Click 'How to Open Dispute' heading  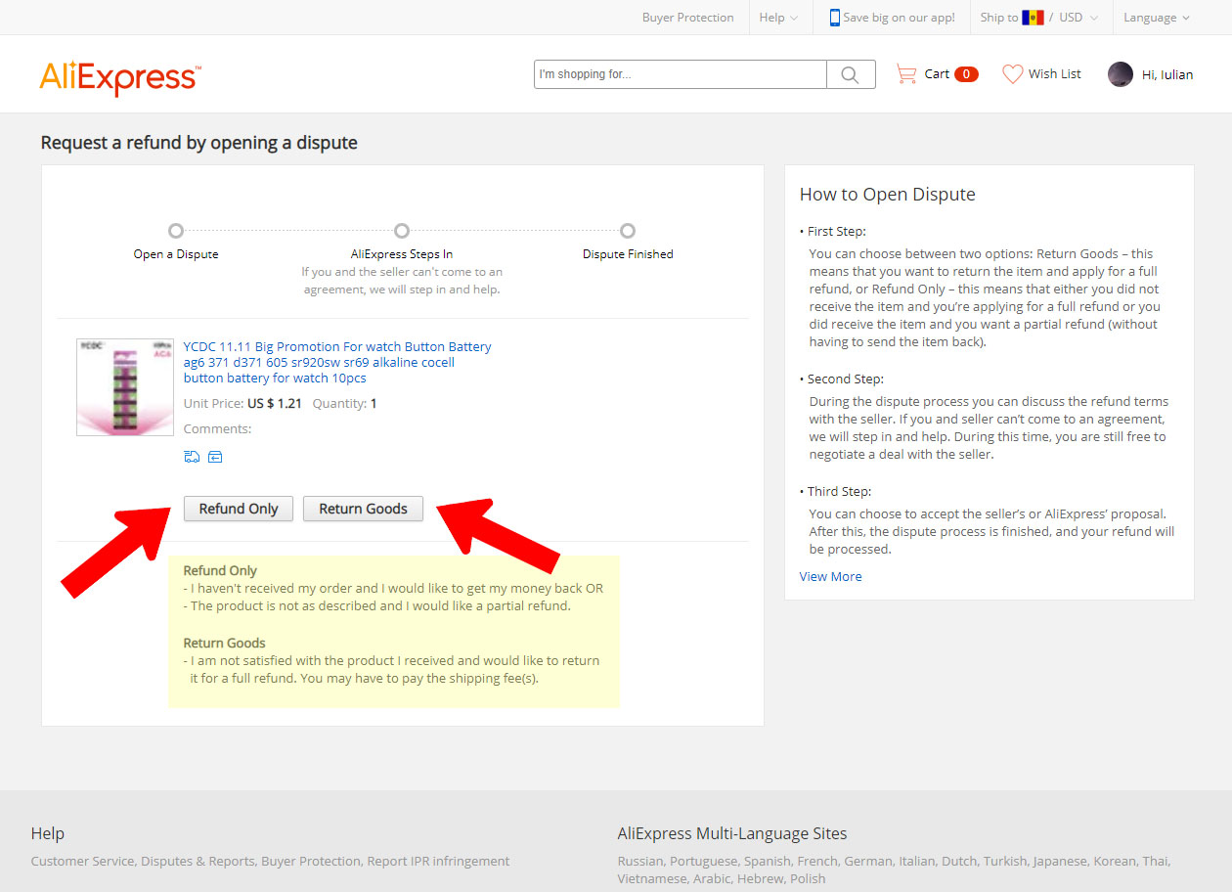click(x=887, y=194)
